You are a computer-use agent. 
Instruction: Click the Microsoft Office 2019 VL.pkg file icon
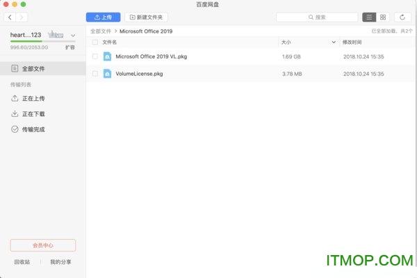coord(107,56)
